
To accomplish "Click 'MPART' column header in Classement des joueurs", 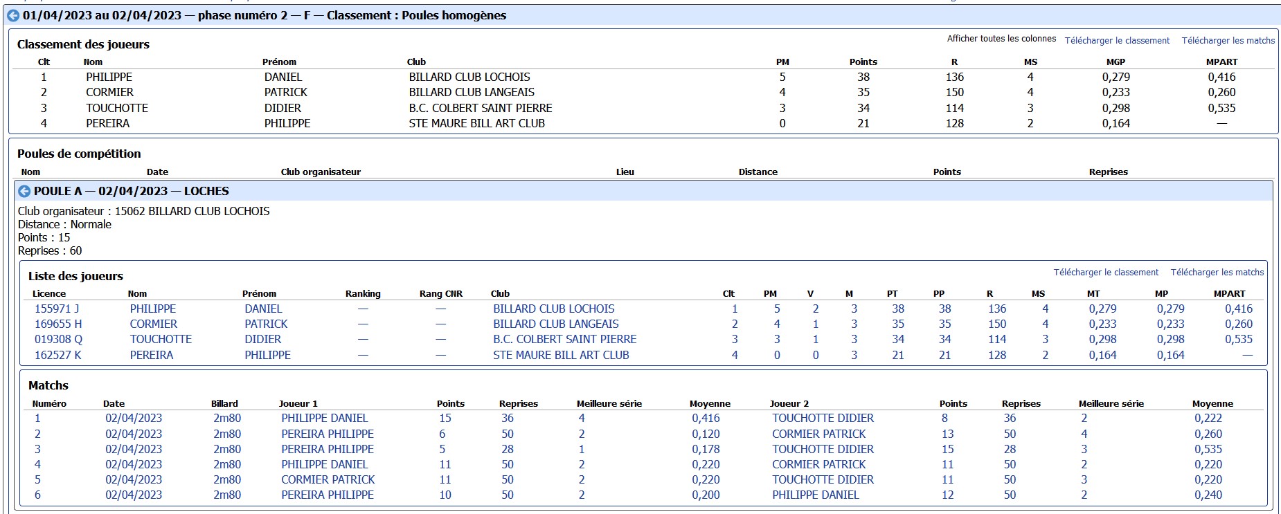I will click(x=1221, y=62).
